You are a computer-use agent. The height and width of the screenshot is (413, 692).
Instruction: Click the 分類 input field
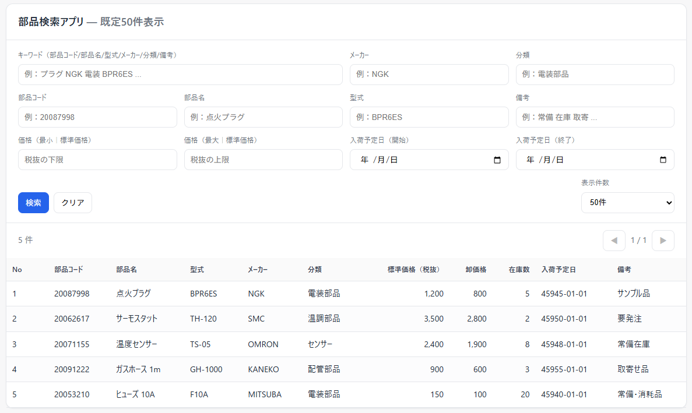click(x=595, y=74)
